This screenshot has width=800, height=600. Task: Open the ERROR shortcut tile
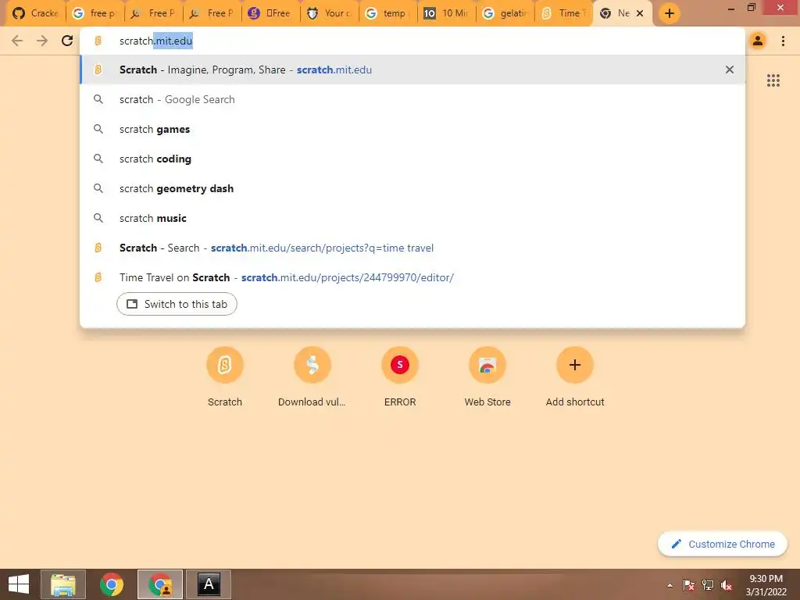399,377
